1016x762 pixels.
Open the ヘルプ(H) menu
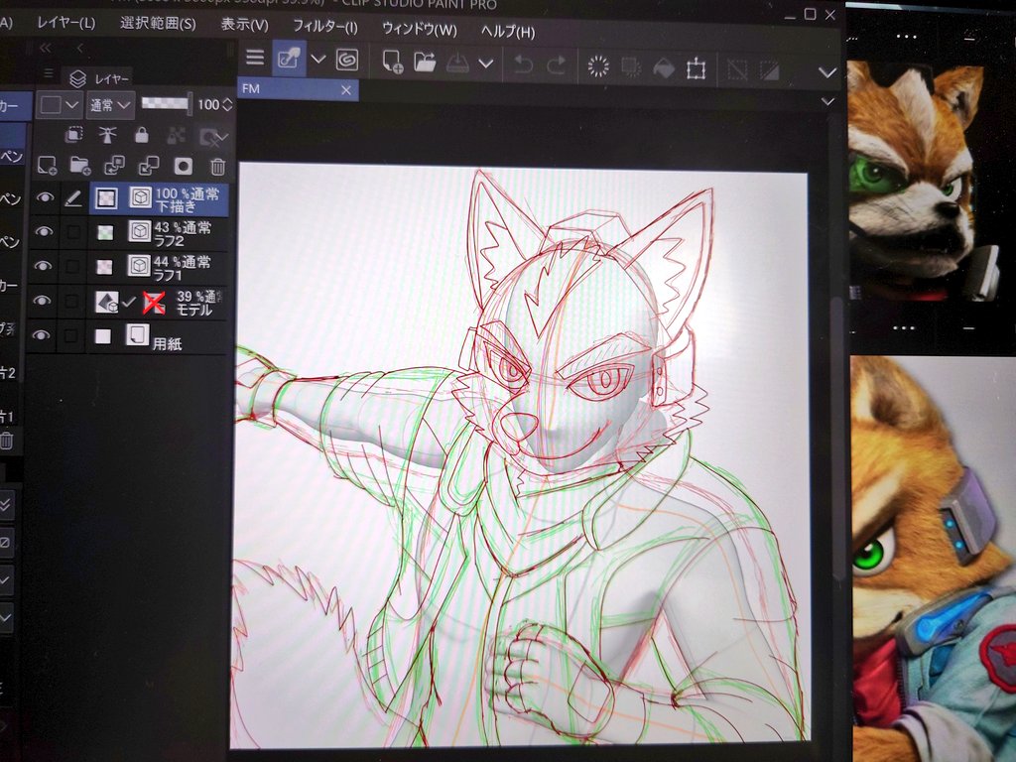tap(508, 31)
